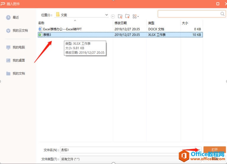Image resolution: width=227 pixels, height=164 pixels.
Task: Click the 10 KB size cell
Action: pyautogui.click(x=197, y=35)
